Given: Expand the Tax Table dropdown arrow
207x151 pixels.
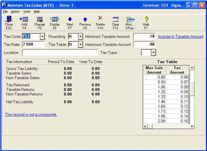Looking at the screenshot, I should [x=80, y=45].
